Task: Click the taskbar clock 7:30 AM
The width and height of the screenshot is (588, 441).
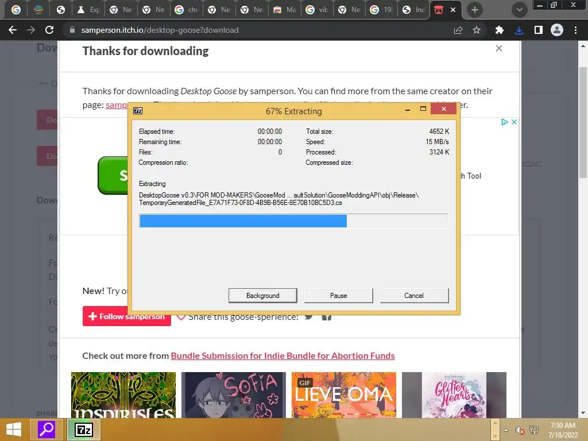Action: pos(563,425)
